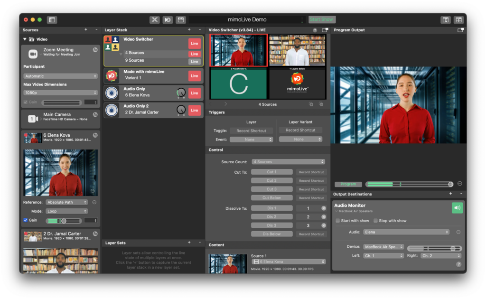This screenshot has width=486, height=299.
Task: Pop out the Program Output window icon
Action: pyautogui.click(x=461, y=30)
